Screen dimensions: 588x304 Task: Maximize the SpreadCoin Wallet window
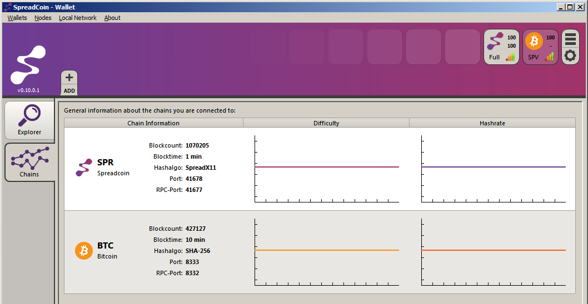point(570,7)
